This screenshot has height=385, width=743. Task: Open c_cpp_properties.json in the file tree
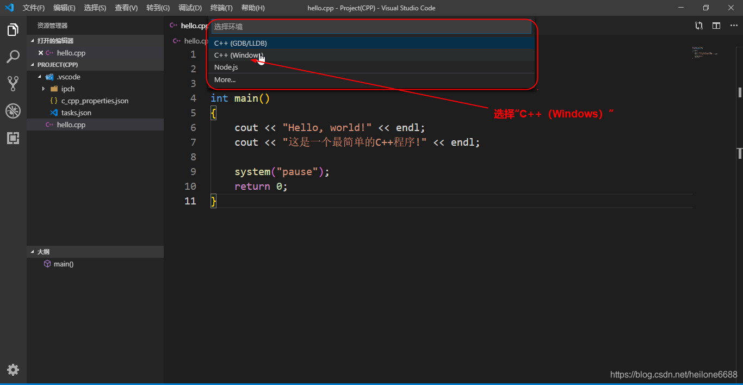[x=95, y=101]
